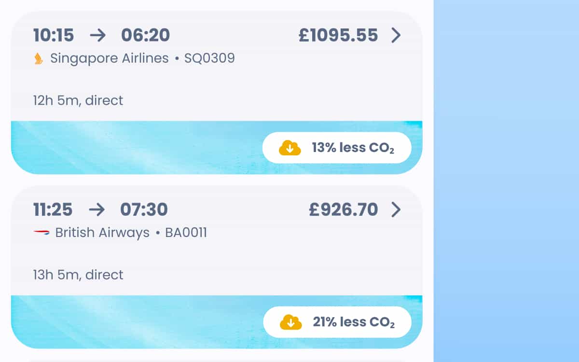Click the download arrow inside the 13% badge
Image resolution: width=579 pixels, height=362 pixels.
click(289, 147)
